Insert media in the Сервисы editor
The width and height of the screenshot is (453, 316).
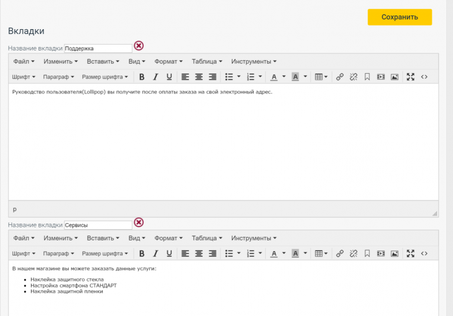pos(381,254)
